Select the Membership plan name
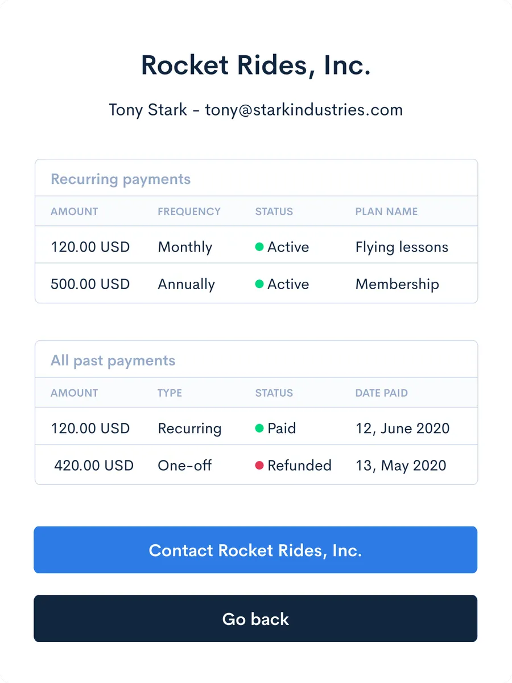 tap(397, 284)
